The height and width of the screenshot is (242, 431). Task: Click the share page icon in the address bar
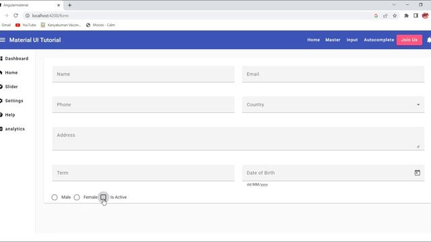point(385,15)
